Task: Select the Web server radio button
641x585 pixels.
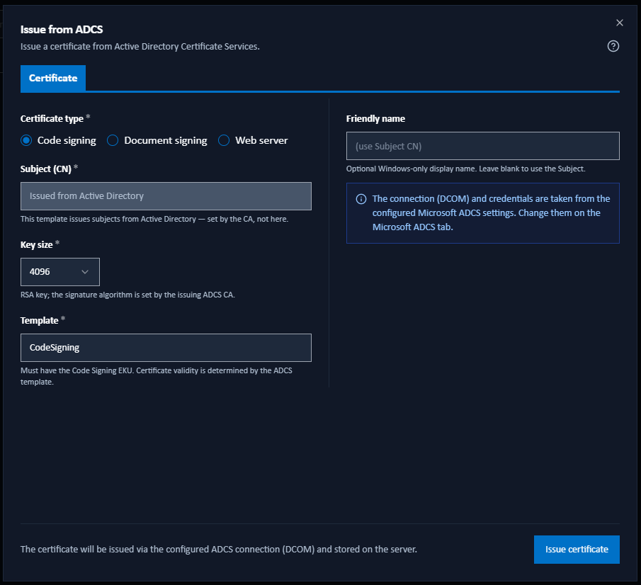Action: click(x=224, y=140)
